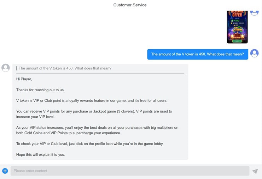Focus the 'Please enter content' input field
This screenshot has width=262, height=179.
pos(130,171)
